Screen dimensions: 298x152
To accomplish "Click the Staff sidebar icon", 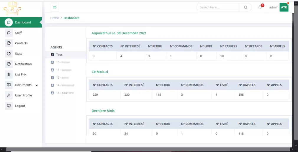I will (x=9, y=33).
